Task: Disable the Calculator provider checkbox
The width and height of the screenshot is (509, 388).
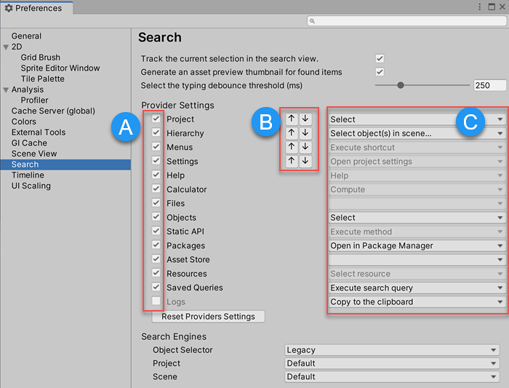Action: 156,189
